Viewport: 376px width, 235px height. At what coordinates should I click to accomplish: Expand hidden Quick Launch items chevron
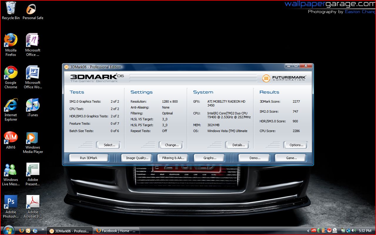(43, 229)
